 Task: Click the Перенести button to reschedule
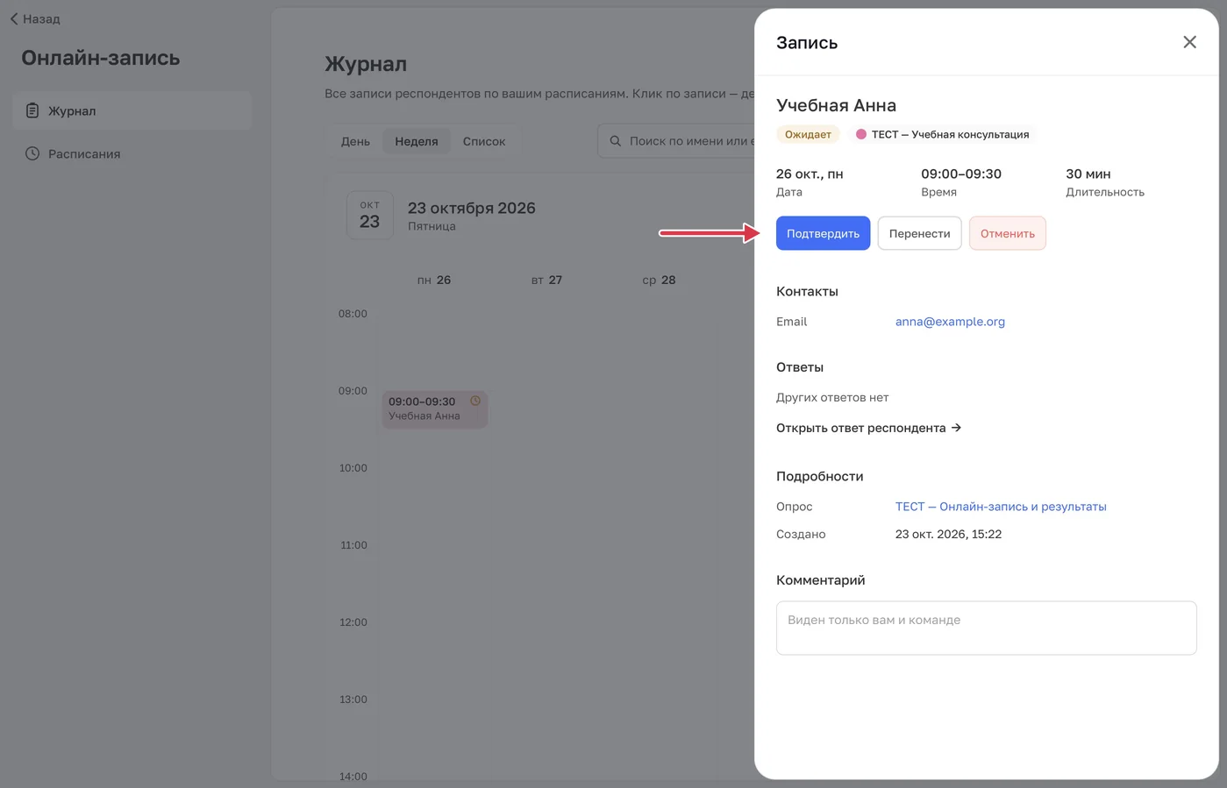[919, 233]
